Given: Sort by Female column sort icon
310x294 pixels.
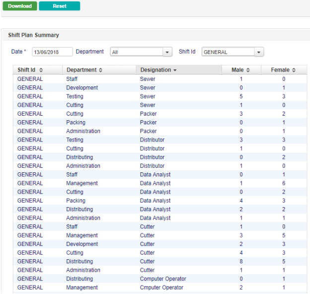Looking at the screenshot, I should pyautogui.click(x=294, y=70).
